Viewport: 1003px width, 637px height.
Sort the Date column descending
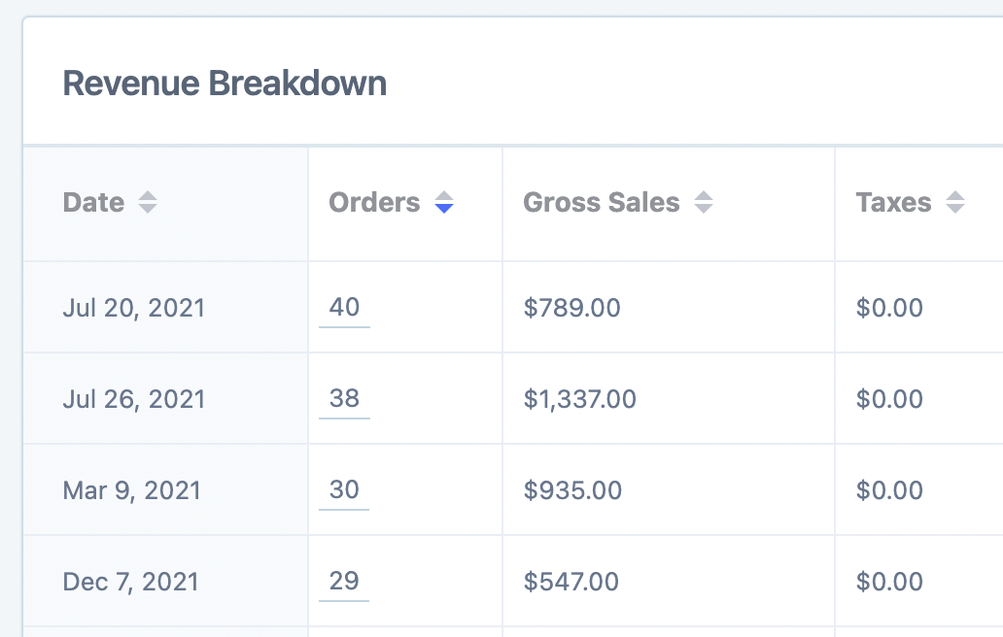click(146, 208)
